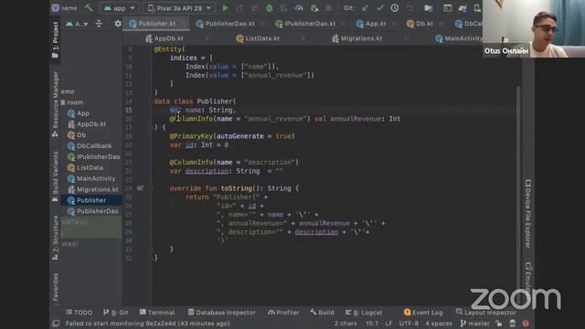Screen dimensions: 585x329
Task: Select AppDb.kt in the project tree
Action: point(87,124)
